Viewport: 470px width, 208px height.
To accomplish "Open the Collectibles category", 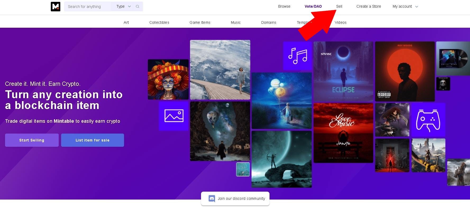I will 159,22.
